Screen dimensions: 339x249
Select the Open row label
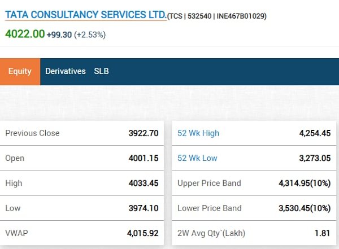pos(15,159)
